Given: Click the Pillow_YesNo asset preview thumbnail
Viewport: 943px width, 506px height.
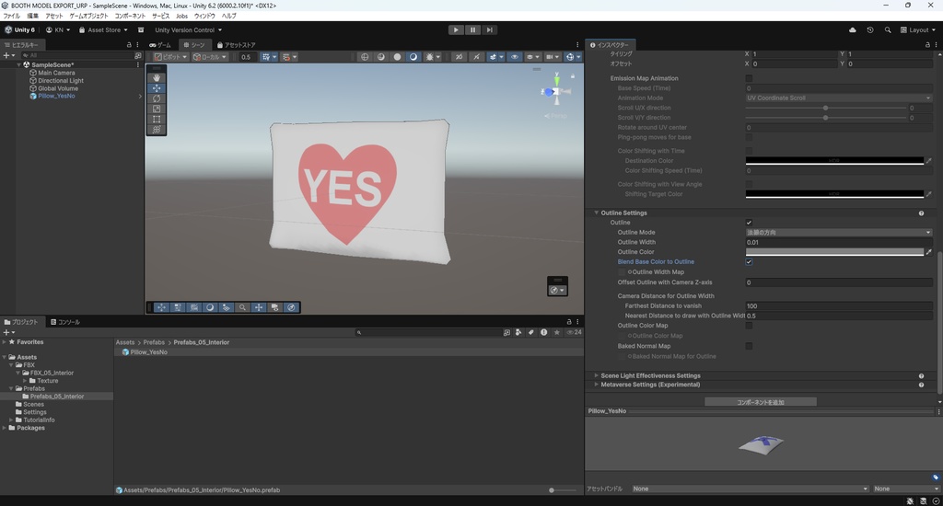Looking at the screenshot, I should (761, 443).
